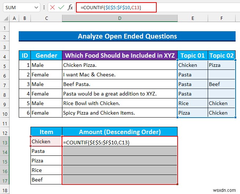Select Item cell 'Pizza' in row 15
240x194 pixels.
46,161
